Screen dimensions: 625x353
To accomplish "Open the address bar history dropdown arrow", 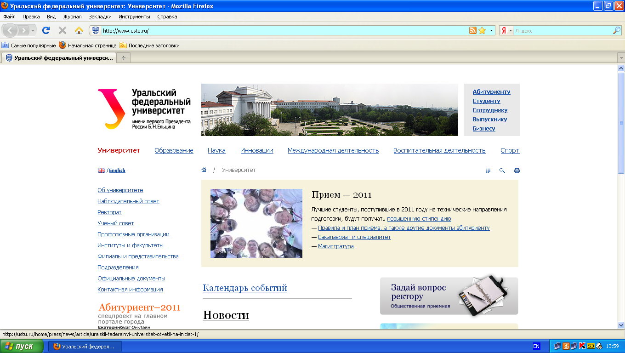I will click(x=492, y=31).
